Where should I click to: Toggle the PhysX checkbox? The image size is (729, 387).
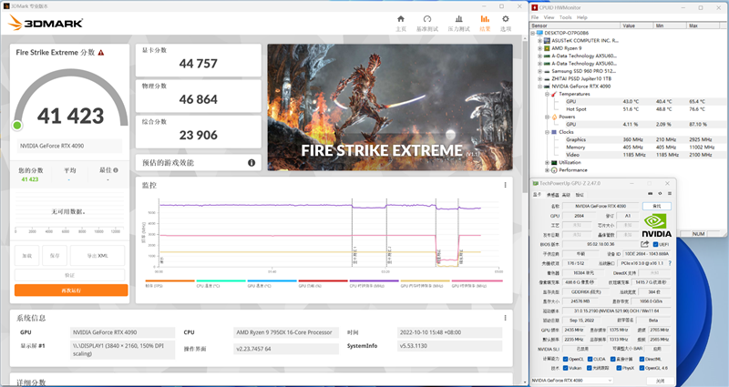[619, 368]
